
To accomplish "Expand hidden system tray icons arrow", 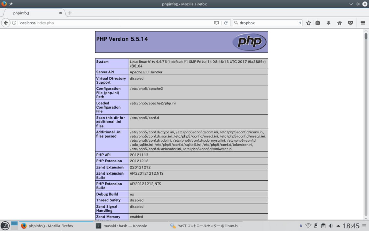I will (x=338, y=226).
